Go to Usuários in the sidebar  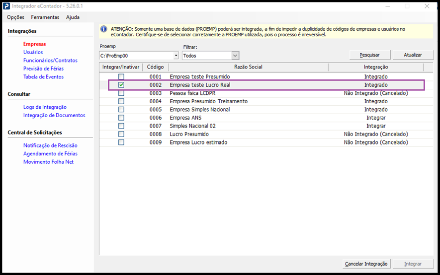33,52
